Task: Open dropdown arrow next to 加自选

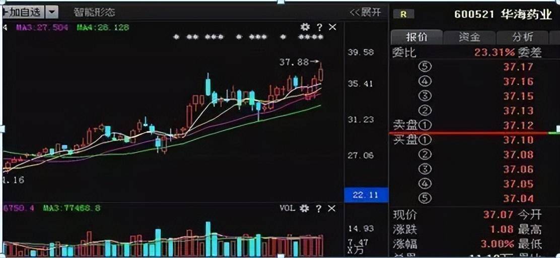Action: click(51, 13)
